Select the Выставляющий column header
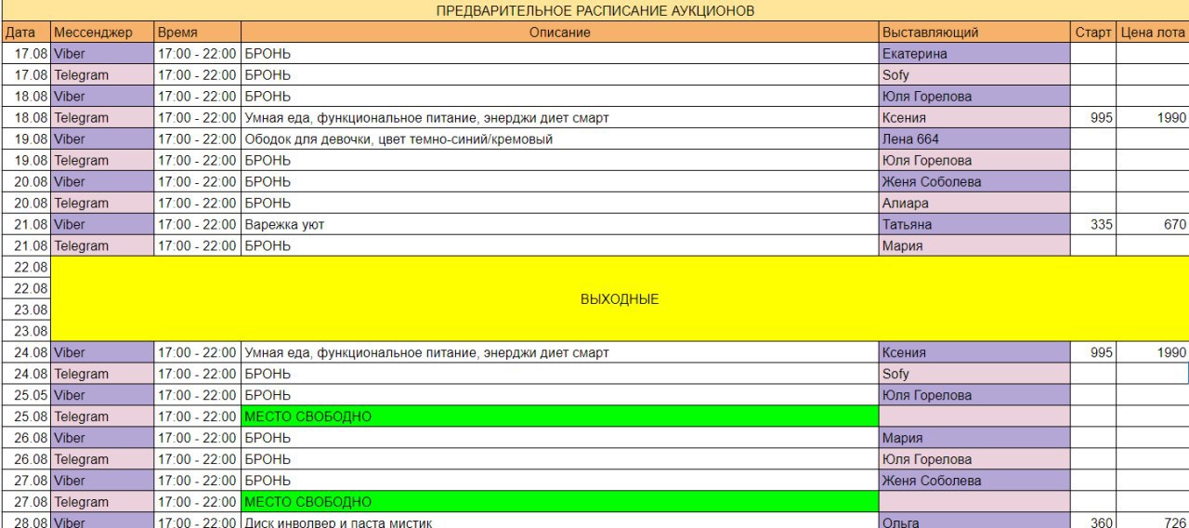The height and width of the screenshot is (528, 1189). (x=974, y=33)
